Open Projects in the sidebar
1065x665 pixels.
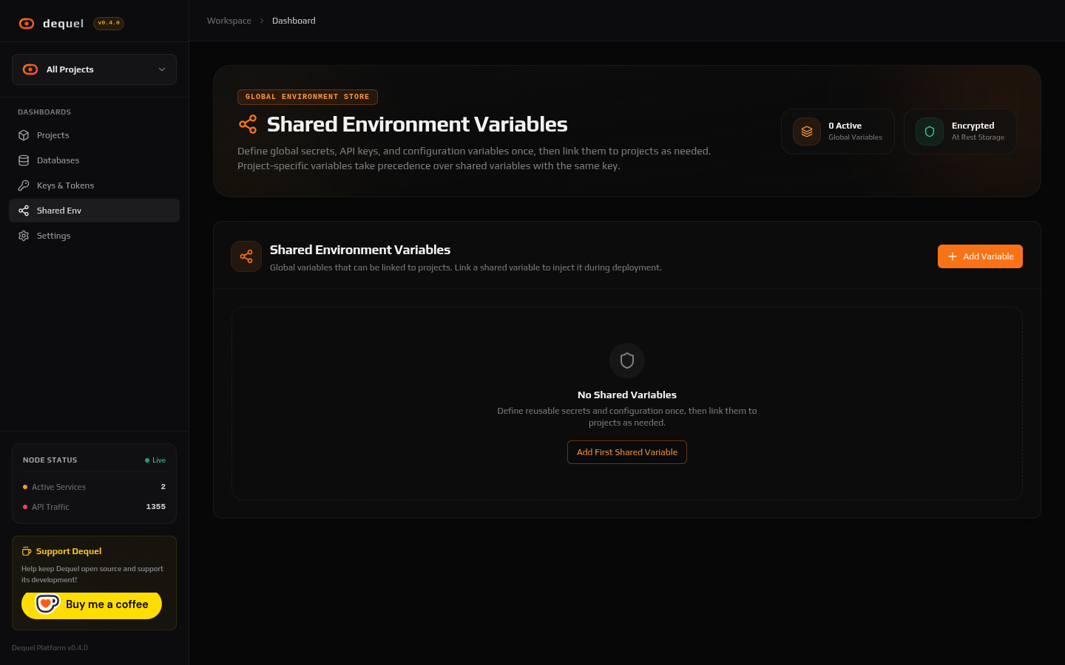click(94, 135)
